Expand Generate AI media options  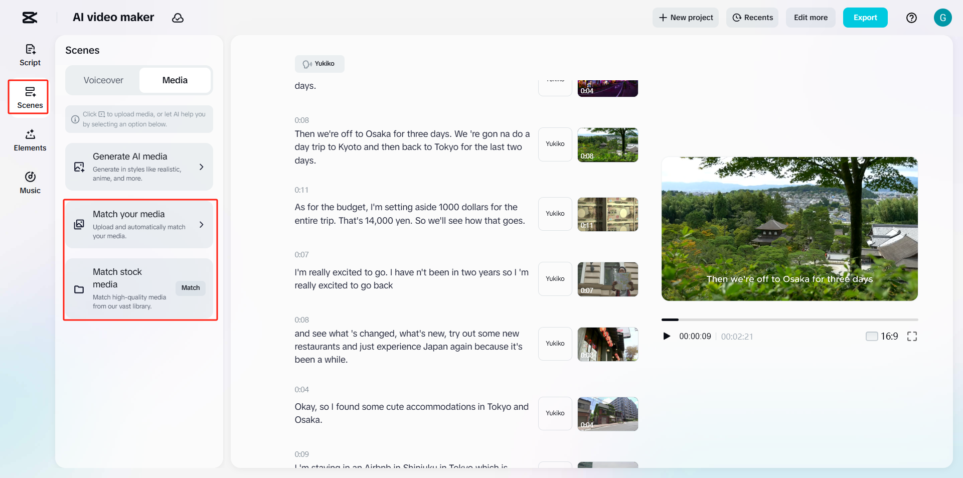[202, 167]
